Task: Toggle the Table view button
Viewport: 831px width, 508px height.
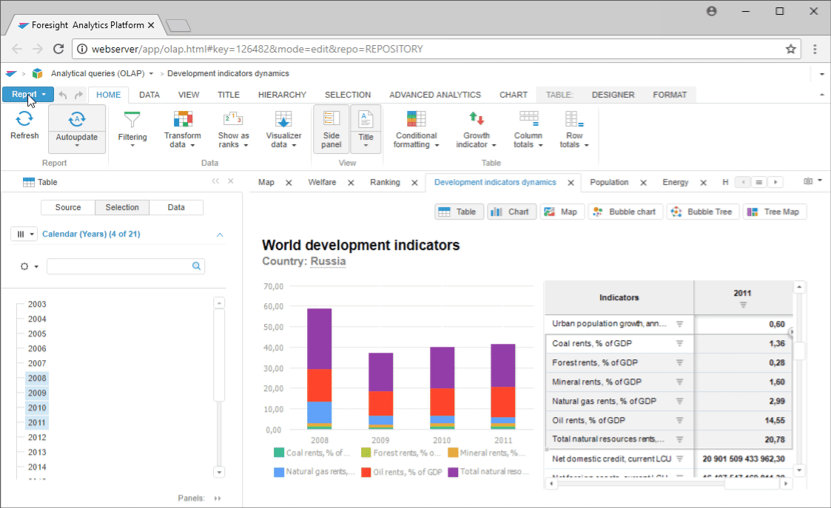Action: coord(457,211)
